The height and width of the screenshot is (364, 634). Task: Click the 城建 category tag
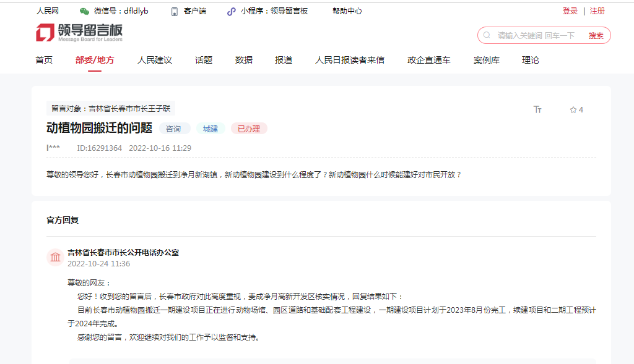(x=211, y=129)
